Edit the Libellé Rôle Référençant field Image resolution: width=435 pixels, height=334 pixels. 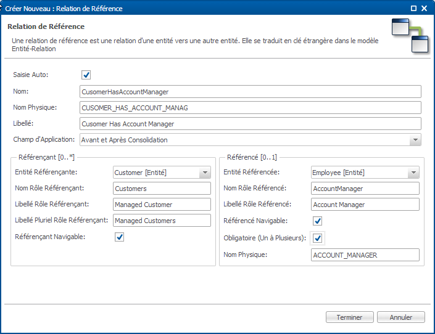(x=162, y=205)
